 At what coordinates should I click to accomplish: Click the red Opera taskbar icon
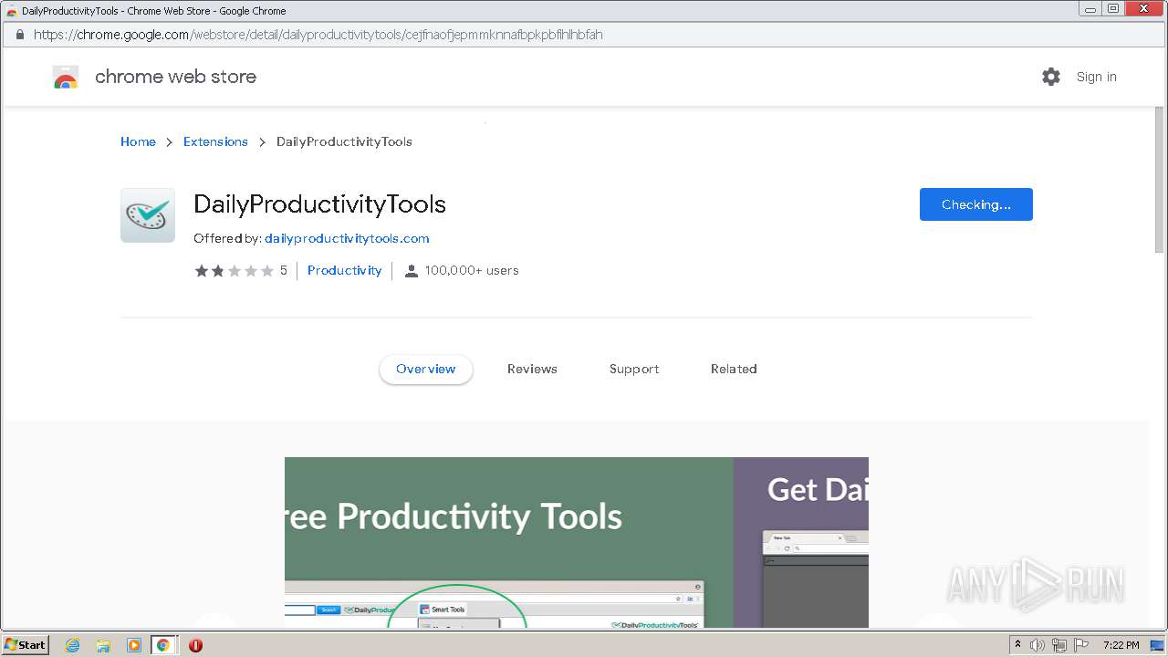click(195, 645)
